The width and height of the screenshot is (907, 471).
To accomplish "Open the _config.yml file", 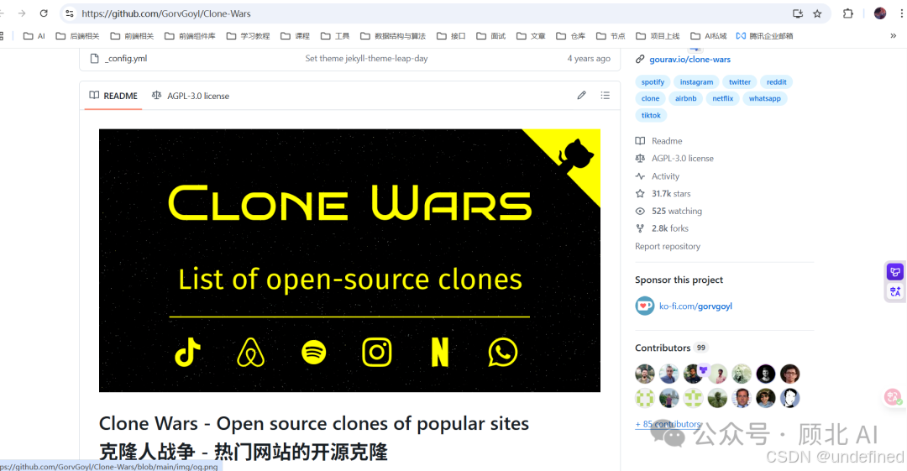I will coord(126,59).
